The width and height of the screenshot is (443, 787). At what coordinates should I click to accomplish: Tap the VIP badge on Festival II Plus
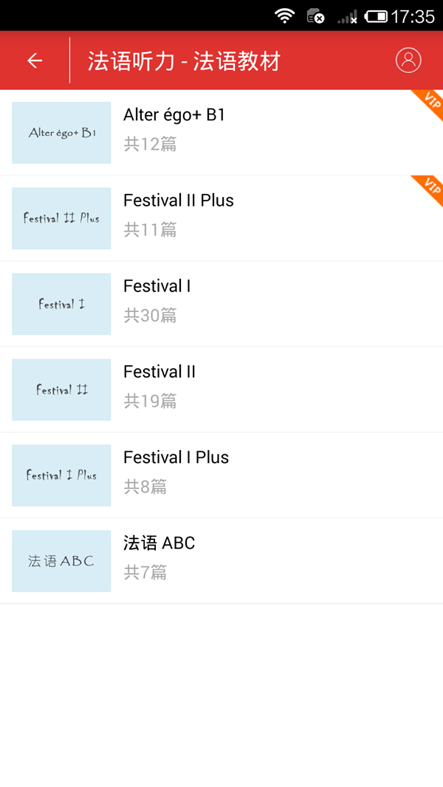428,190
